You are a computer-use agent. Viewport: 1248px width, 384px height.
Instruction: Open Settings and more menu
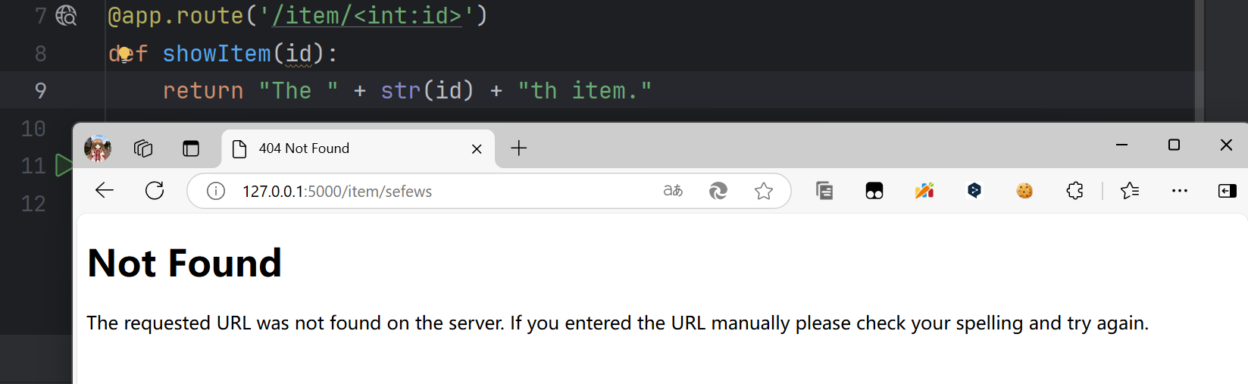tap(1180, 191)
